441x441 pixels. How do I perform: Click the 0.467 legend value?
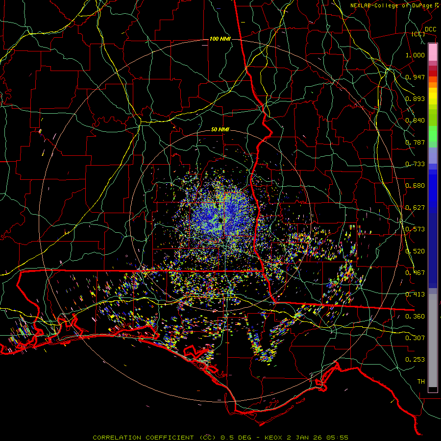(x=415, y=273)
